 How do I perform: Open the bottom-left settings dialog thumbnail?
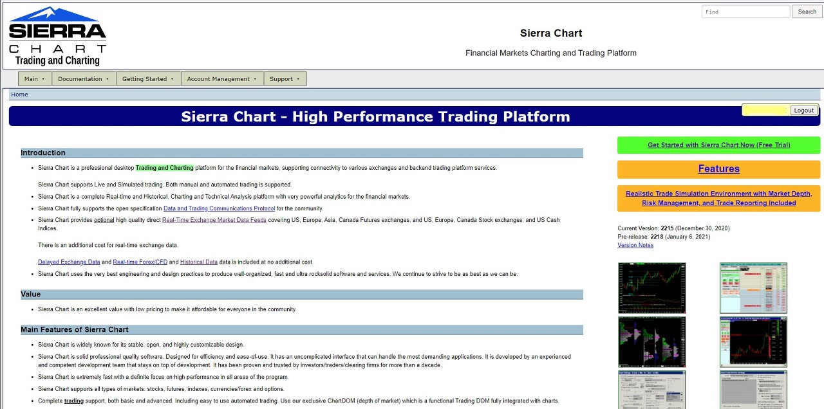point(651,390)
